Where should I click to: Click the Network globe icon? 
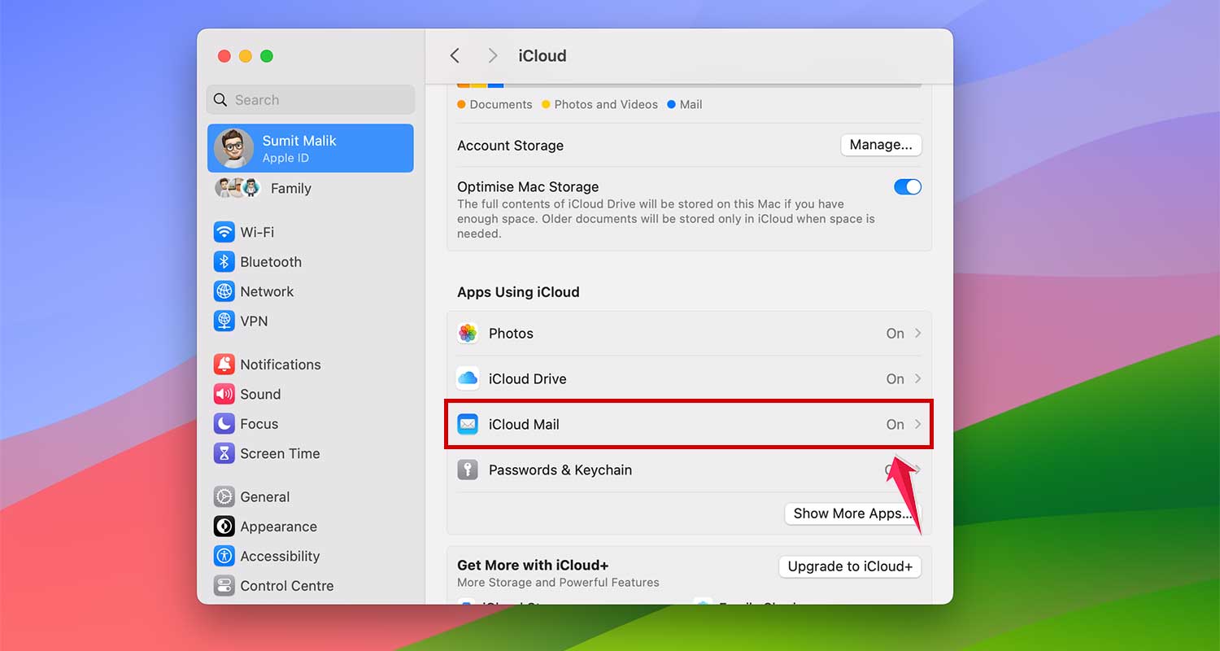point(224,291)
